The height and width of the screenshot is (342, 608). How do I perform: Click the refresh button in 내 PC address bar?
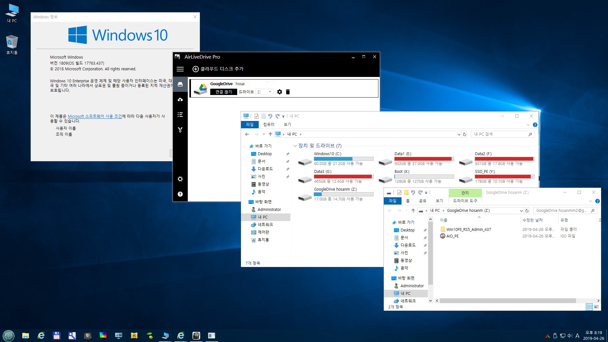(x=465, y=134)
